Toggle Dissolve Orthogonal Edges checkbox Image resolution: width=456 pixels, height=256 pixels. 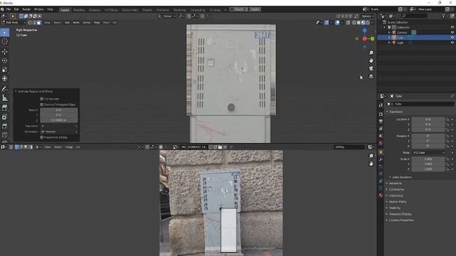(41, 105)
